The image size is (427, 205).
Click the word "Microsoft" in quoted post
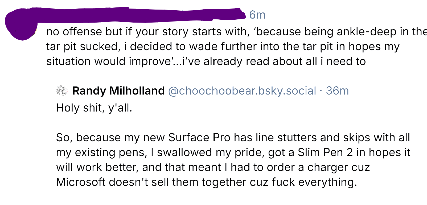coord(81,182)
